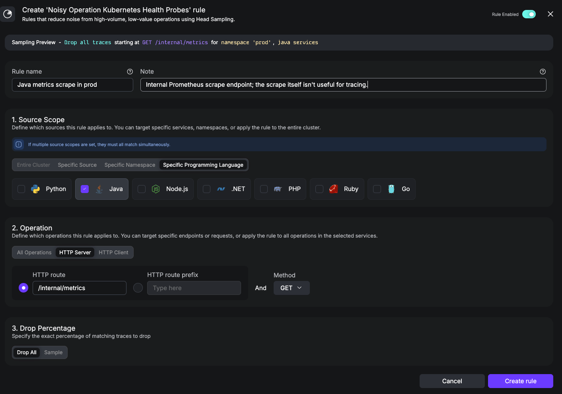Screen dimensions: 562x394
Task: Click the Note help icon
Action: pyautogui.click(x=543, y=72)
